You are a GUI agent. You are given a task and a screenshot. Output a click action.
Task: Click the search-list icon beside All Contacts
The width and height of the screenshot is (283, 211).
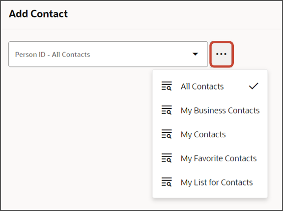click(x=167, y=86)
